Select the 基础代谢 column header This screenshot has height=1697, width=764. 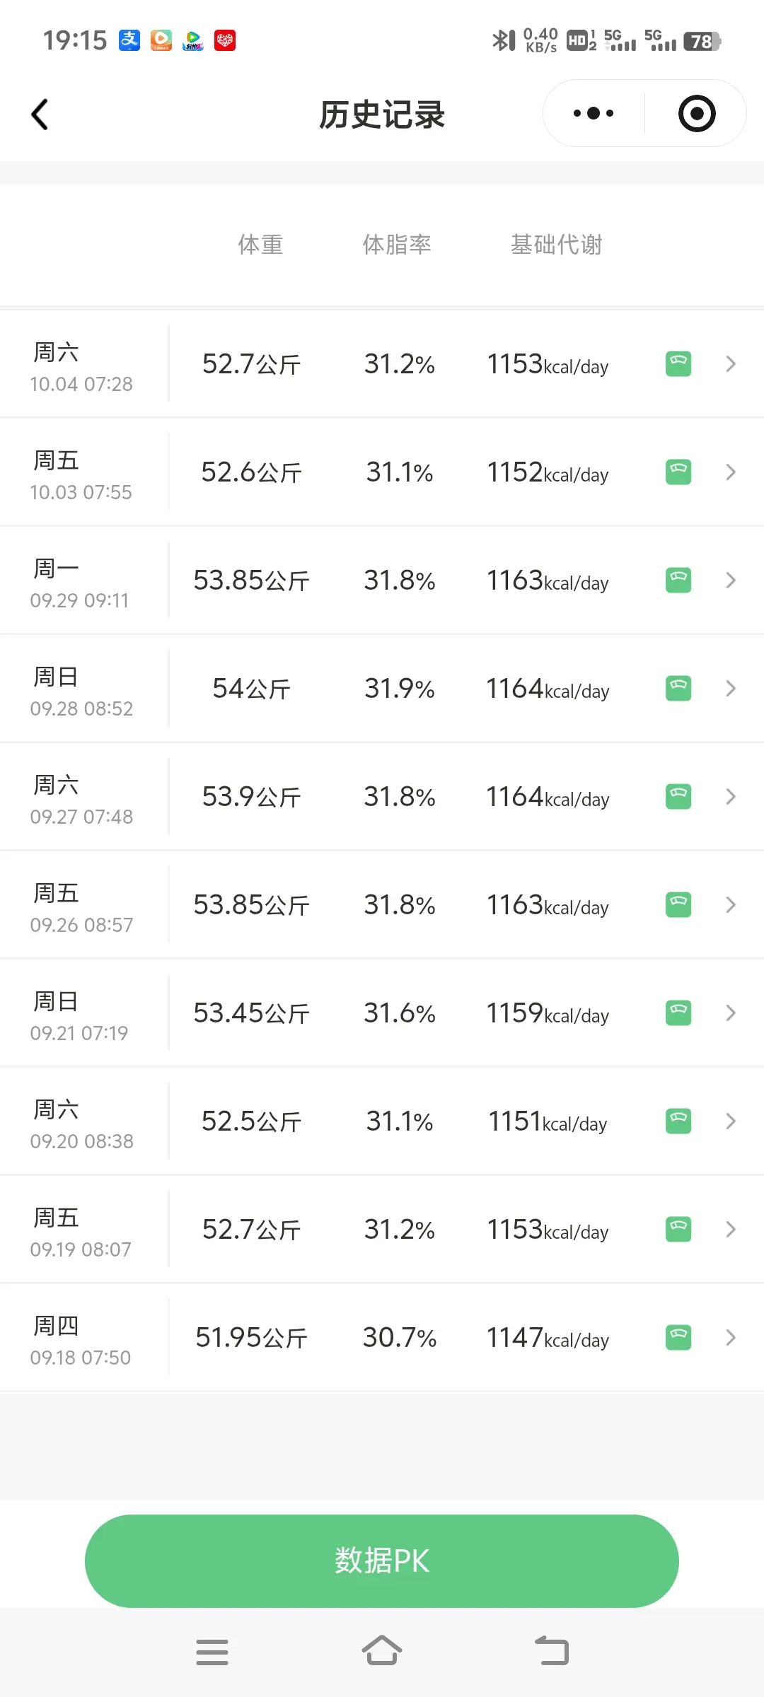coord(557,245)
